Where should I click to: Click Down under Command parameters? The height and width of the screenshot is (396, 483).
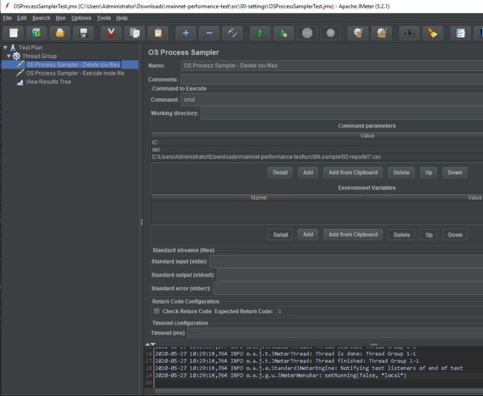click(455, 173)
